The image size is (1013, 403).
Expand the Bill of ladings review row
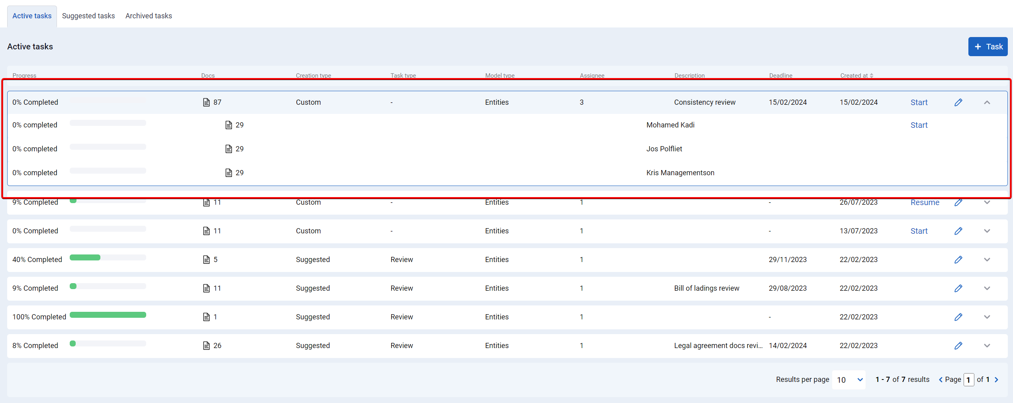tap(987, 288)
